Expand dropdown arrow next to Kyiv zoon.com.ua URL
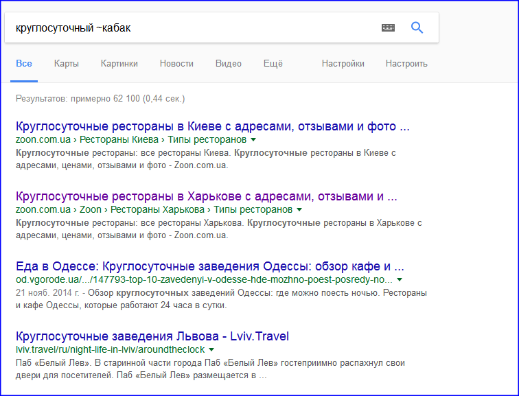 tap(253, 139)
